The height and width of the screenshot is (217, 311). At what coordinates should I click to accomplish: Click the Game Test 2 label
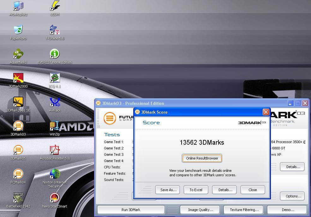pos(114,148)
